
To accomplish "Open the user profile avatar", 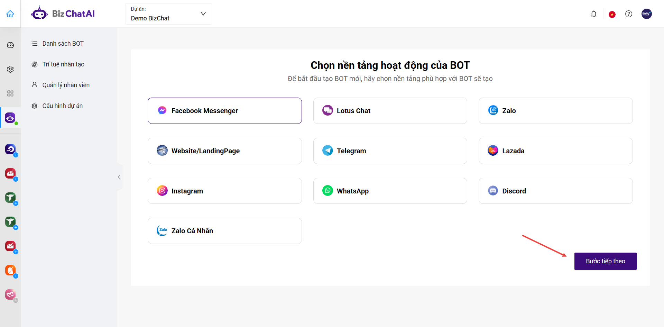I will (x=647, y=14).
